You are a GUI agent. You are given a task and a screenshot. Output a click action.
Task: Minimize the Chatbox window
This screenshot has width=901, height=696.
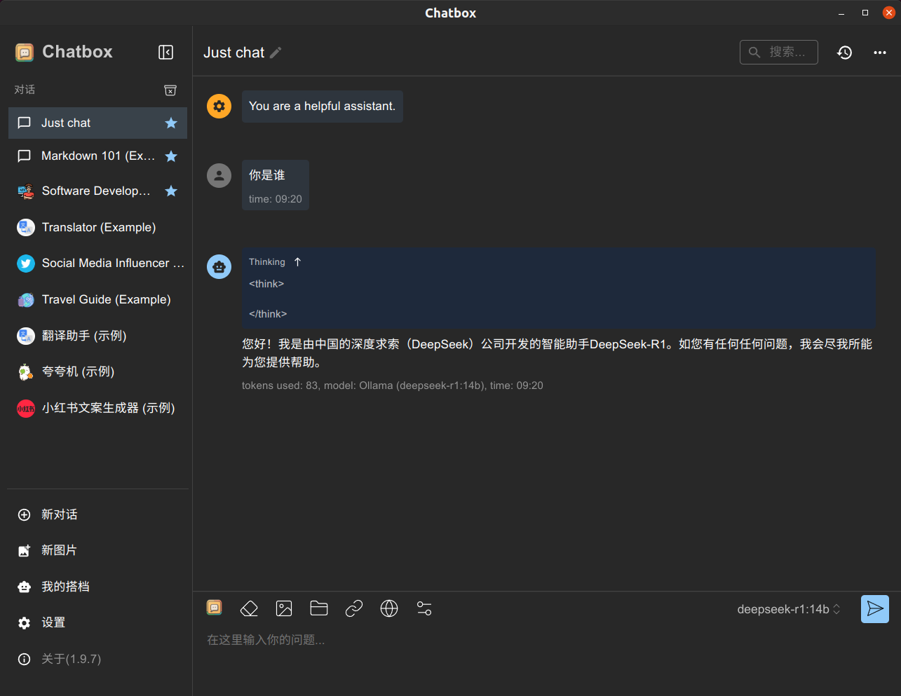pyautogui.click(x=841, y=13)
